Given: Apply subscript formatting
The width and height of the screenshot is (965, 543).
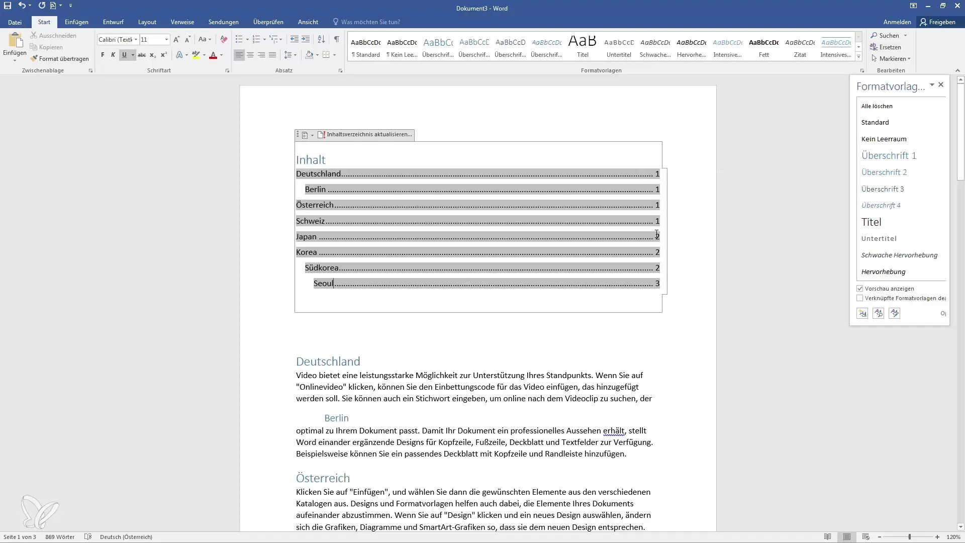Looking at the screenshot, I should (153, 55).
